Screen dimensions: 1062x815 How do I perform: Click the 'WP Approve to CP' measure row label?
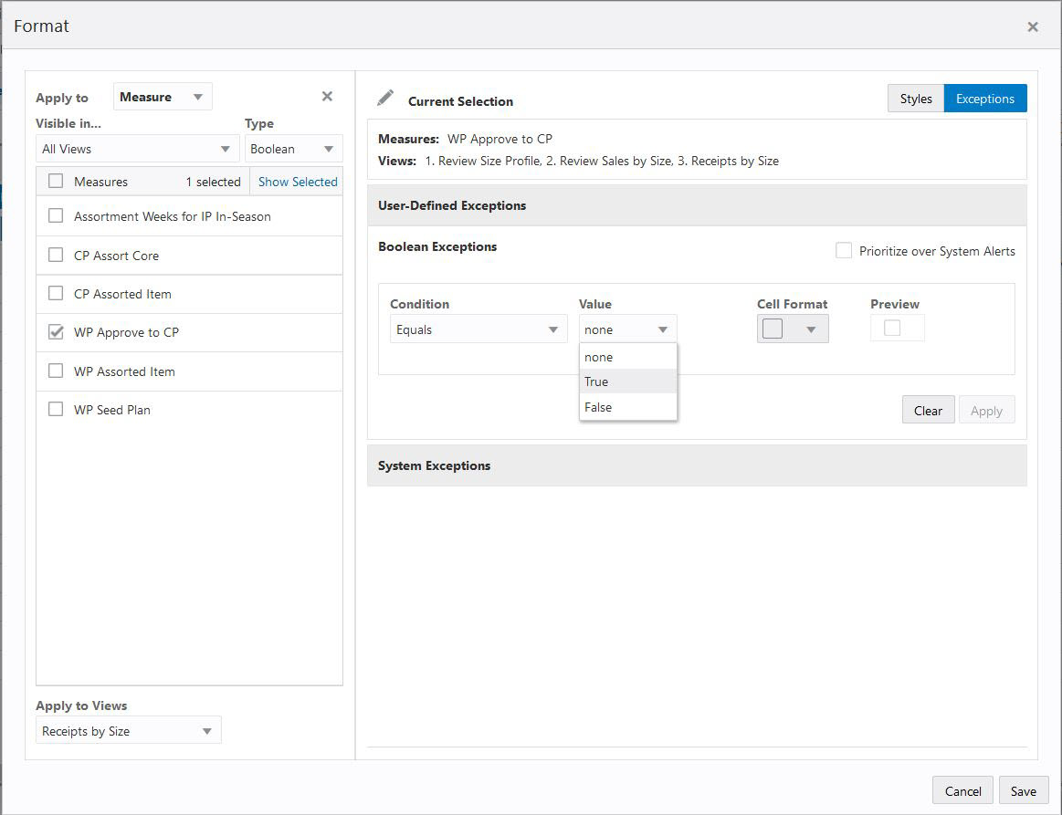tap(127, 332)
